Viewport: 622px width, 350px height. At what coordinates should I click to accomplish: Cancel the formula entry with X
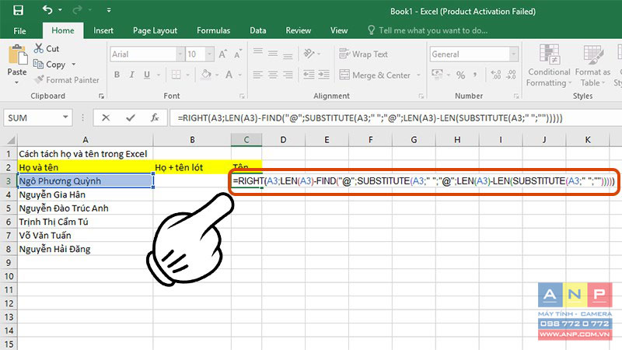pyautogui.click(x=106, y=118)
